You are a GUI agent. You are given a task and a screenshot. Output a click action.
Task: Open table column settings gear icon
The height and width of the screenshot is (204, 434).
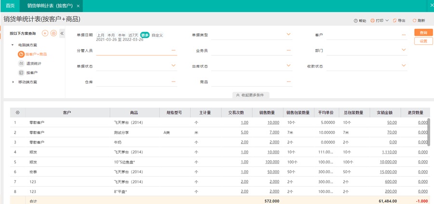[18, 113]
